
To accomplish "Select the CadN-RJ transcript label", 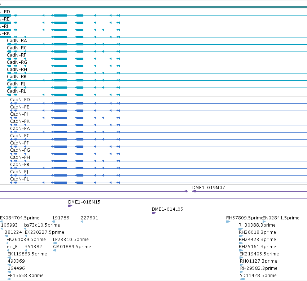I will coord(16,84).
